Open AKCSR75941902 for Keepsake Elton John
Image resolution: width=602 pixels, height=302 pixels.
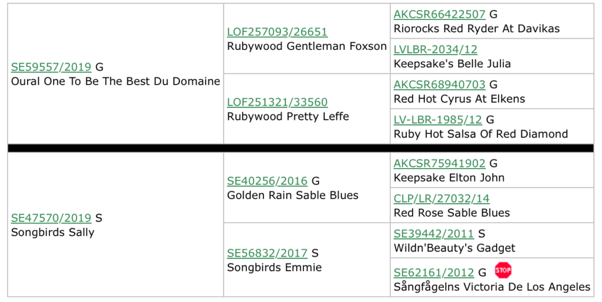[440, 163]
